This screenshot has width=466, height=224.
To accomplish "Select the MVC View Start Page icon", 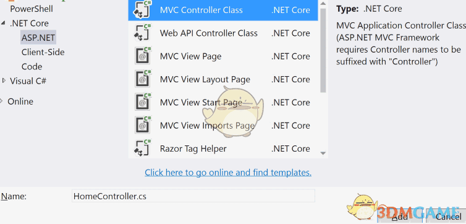I will coord(143,102).
